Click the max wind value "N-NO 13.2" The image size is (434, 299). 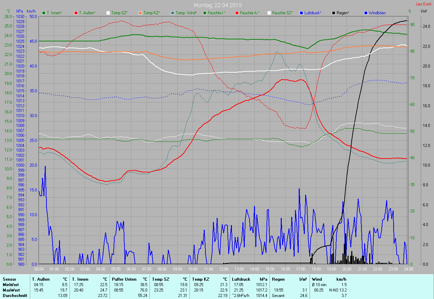pos(338,290)
